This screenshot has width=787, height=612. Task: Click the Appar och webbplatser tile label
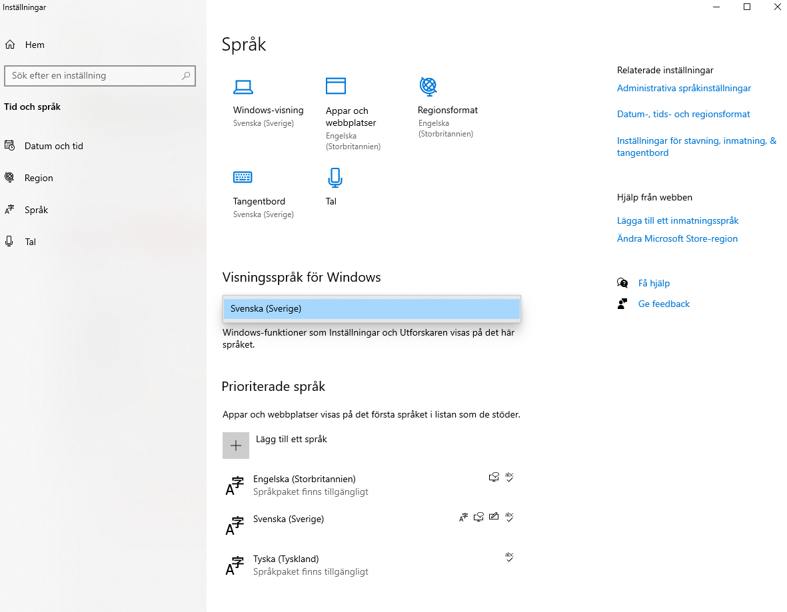pyautogui.click(x=351, y=117)
